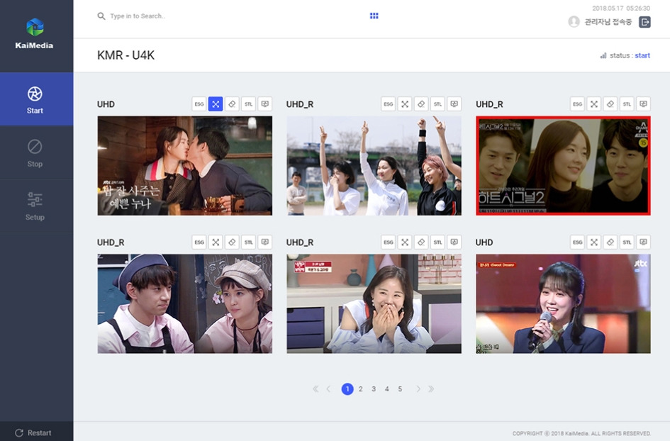
Task: Click the KaiMedia logo
Action: [34, 34]
